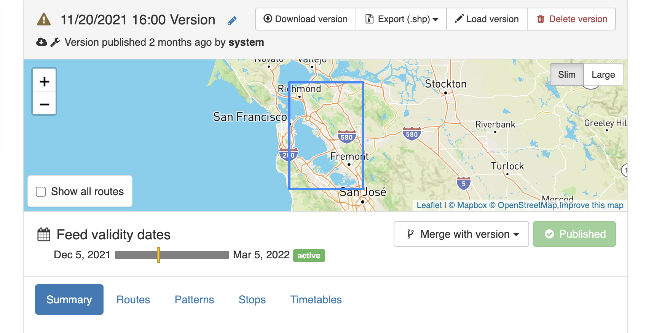Click the pencil icon to rename version

point(232,21)
